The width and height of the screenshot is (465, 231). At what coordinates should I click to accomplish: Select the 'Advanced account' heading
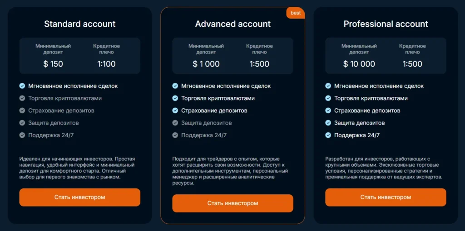232,24
